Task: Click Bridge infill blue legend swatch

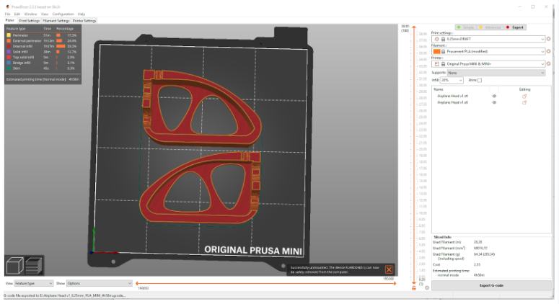Action: point(9,63)
